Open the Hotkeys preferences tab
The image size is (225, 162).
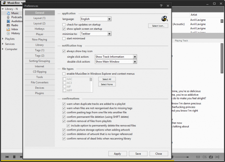(x=40, y=29)
